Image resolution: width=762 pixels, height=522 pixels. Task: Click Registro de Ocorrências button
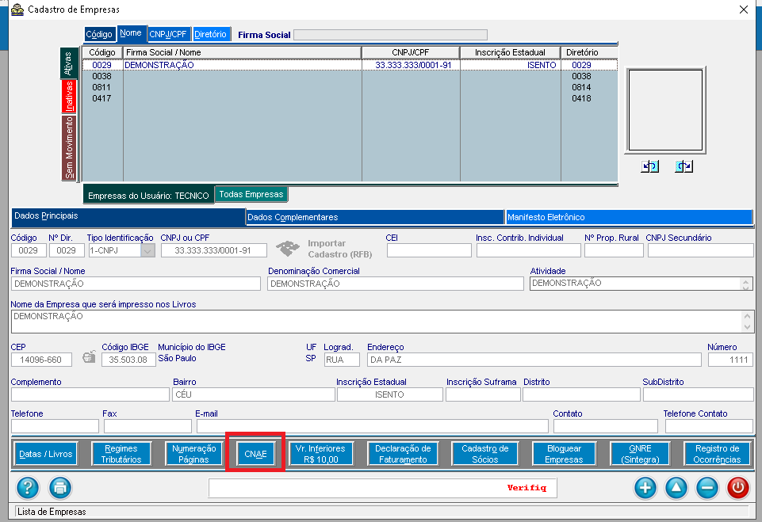click(718, 454)
